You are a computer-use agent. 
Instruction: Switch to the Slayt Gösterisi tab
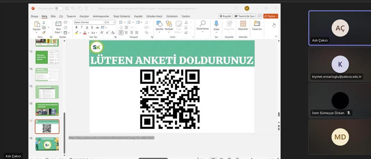tap(122, 16)
